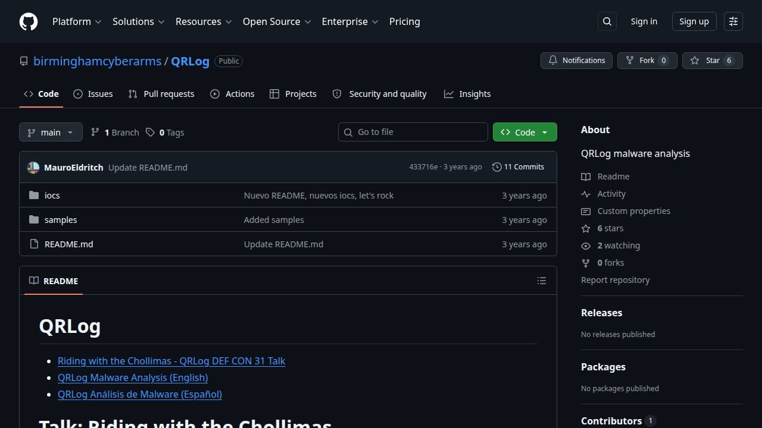Click the Custom properties icon

tap(586, 211)
